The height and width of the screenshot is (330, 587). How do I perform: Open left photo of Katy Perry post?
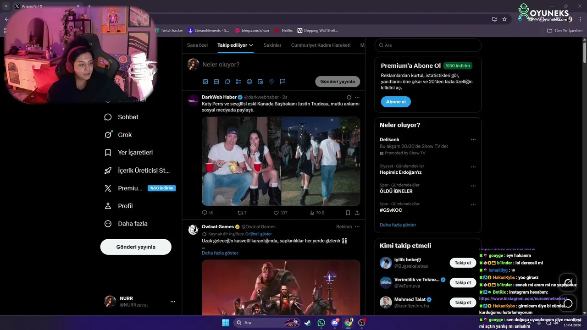pos(241,161)
